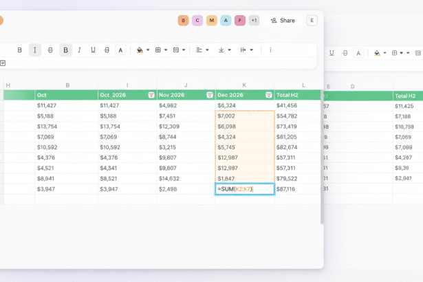Screen dimensions: 423x282
Task: Click collaborator avatar B
Action: click(x=183, y=21)
